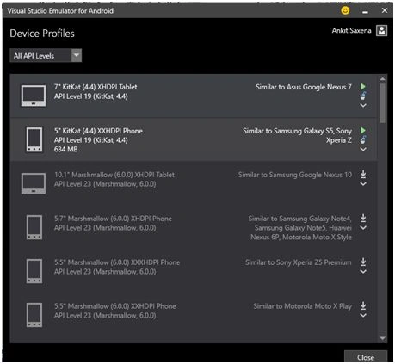Download the 5.7" Marshmallow XHDPI Phone profile

pyautogui.click(x=363, y=218)
